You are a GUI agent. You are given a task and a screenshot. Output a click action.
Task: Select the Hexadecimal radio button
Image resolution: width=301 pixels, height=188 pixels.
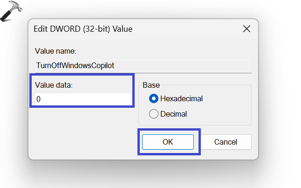(x=153, y=98)
